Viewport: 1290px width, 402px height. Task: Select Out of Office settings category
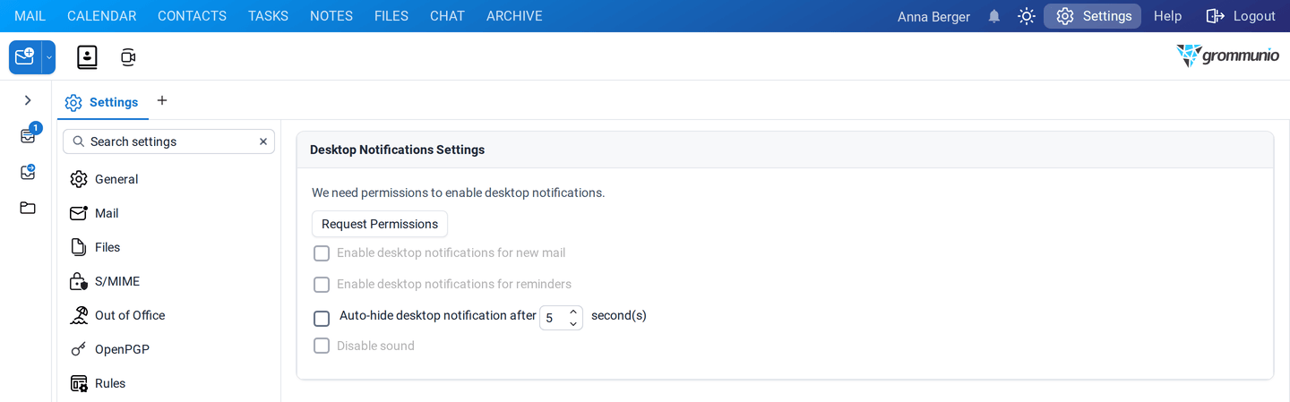168,315
